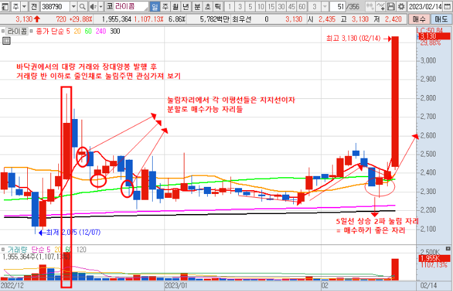The image size is (453, 291).
Task: Choose the 15 interval button
Action: click(x=271, y=6)
